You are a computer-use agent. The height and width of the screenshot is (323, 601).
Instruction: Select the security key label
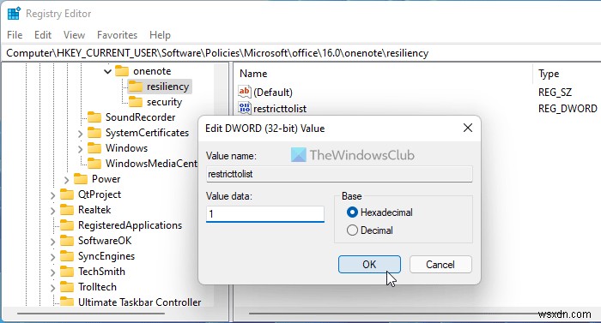click(165, 102)
